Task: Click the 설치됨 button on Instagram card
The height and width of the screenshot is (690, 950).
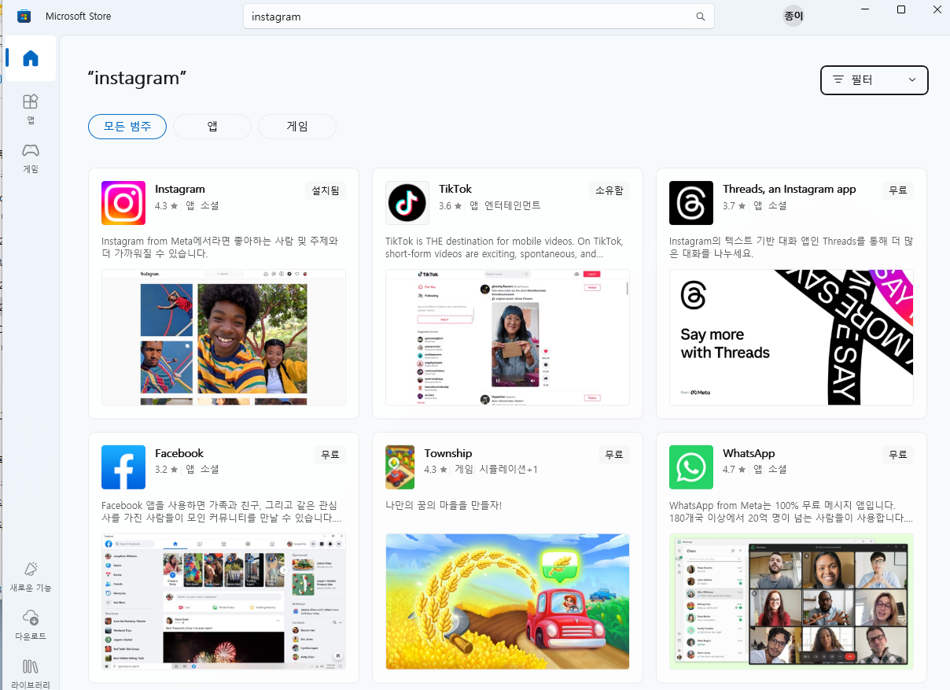Action: (326, 190)
